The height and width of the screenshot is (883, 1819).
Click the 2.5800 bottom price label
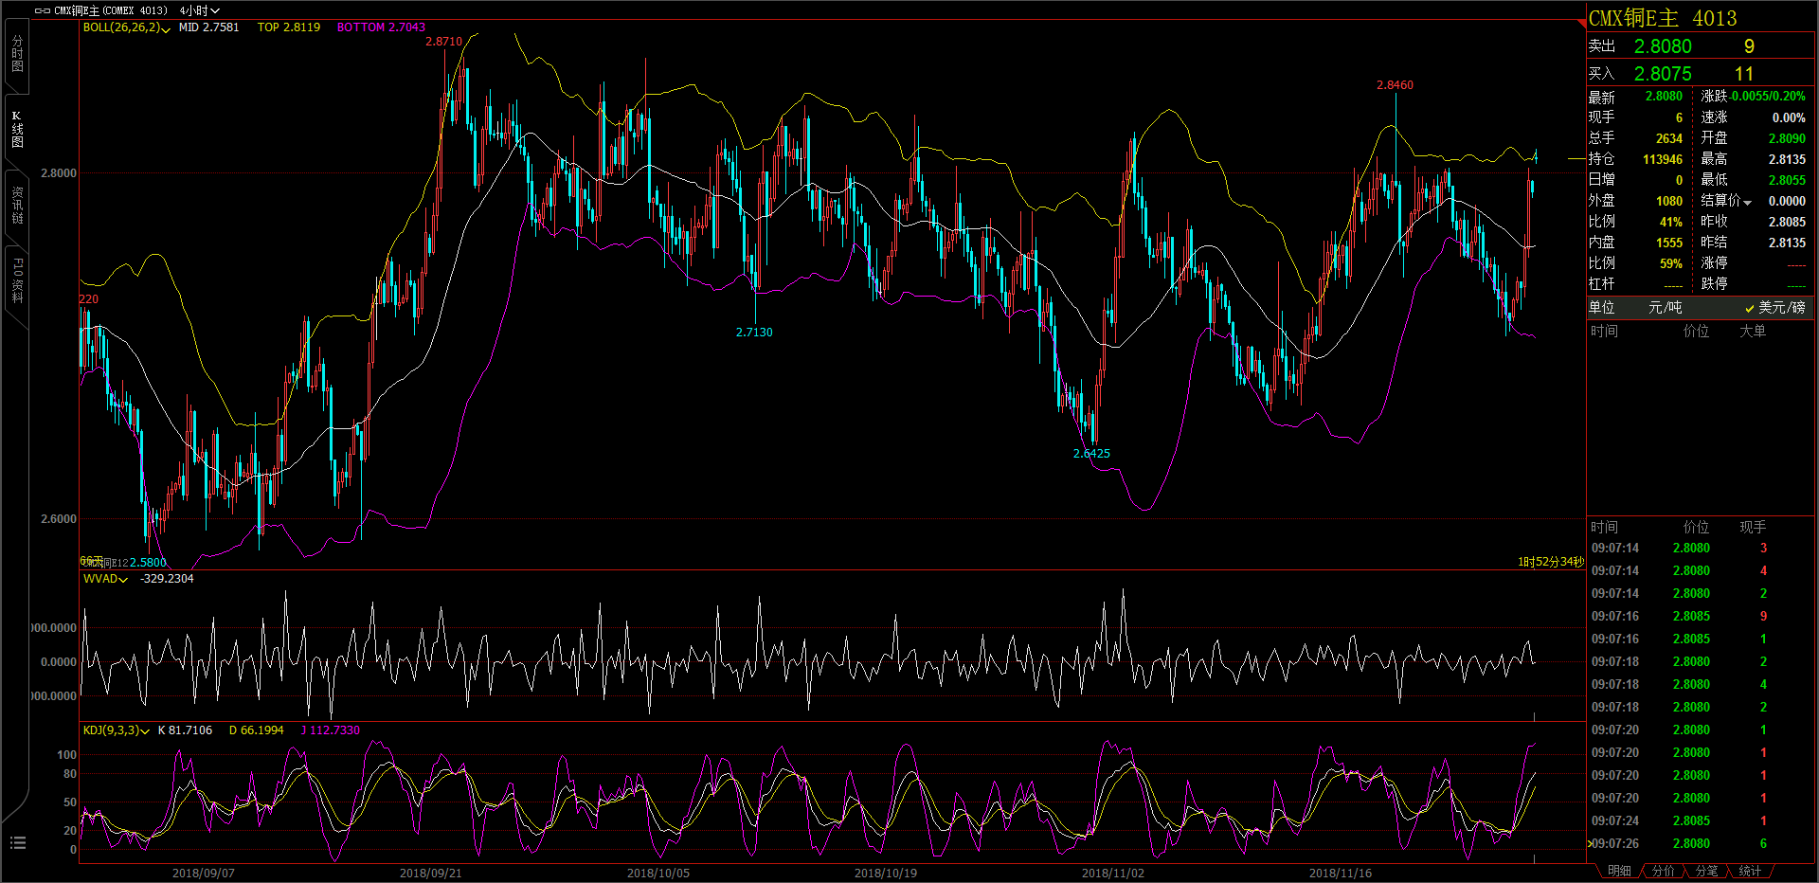pos(148,563)
